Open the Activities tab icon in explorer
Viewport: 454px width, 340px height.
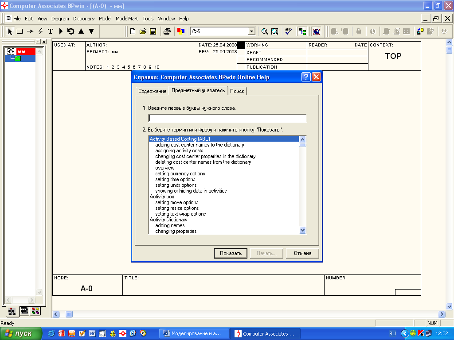coord(12,311)
